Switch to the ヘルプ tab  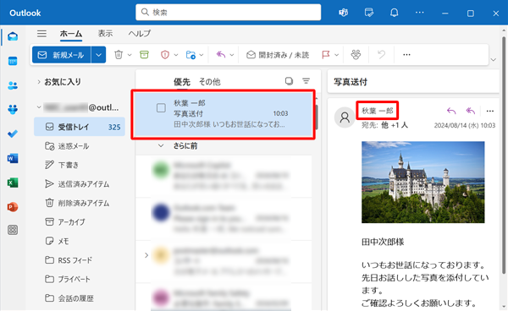140,34
